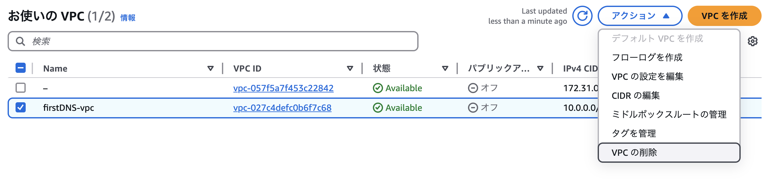The height and width of the screenshot is (183, 773).
Task: Open the 状態 column sort control
Action: pos(445,68)
